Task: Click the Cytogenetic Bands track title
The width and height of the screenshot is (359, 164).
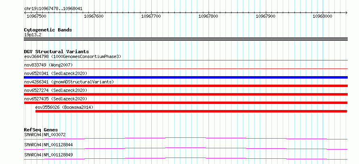Action: (x=48, y=30)
